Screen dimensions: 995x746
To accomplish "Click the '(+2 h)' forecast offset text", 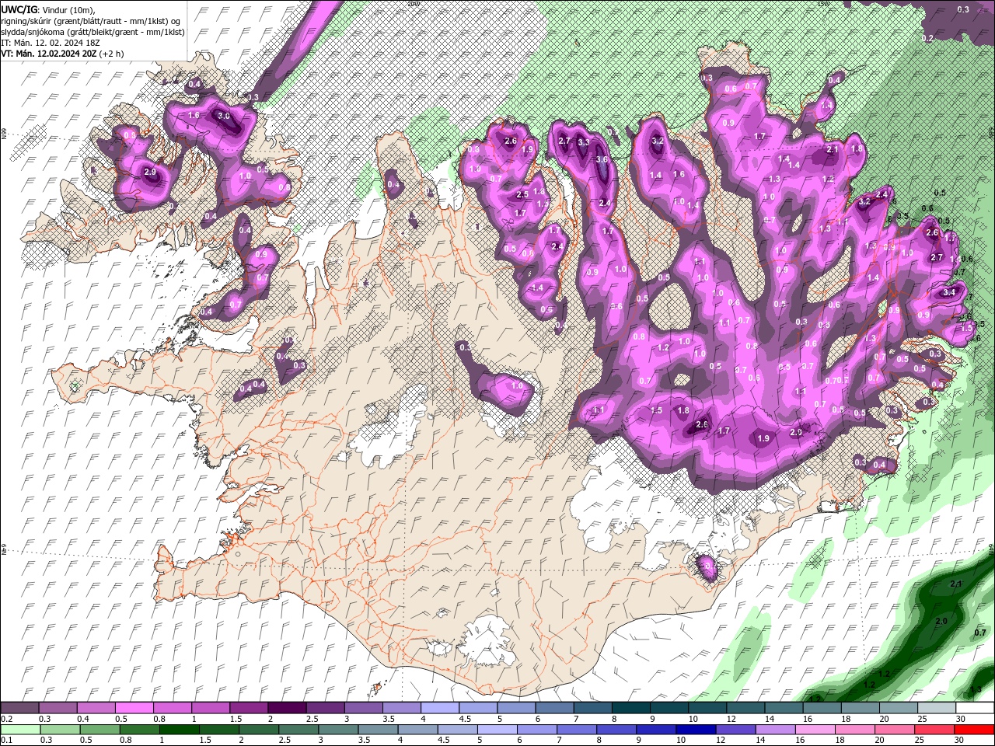I will tap(112, 54).
